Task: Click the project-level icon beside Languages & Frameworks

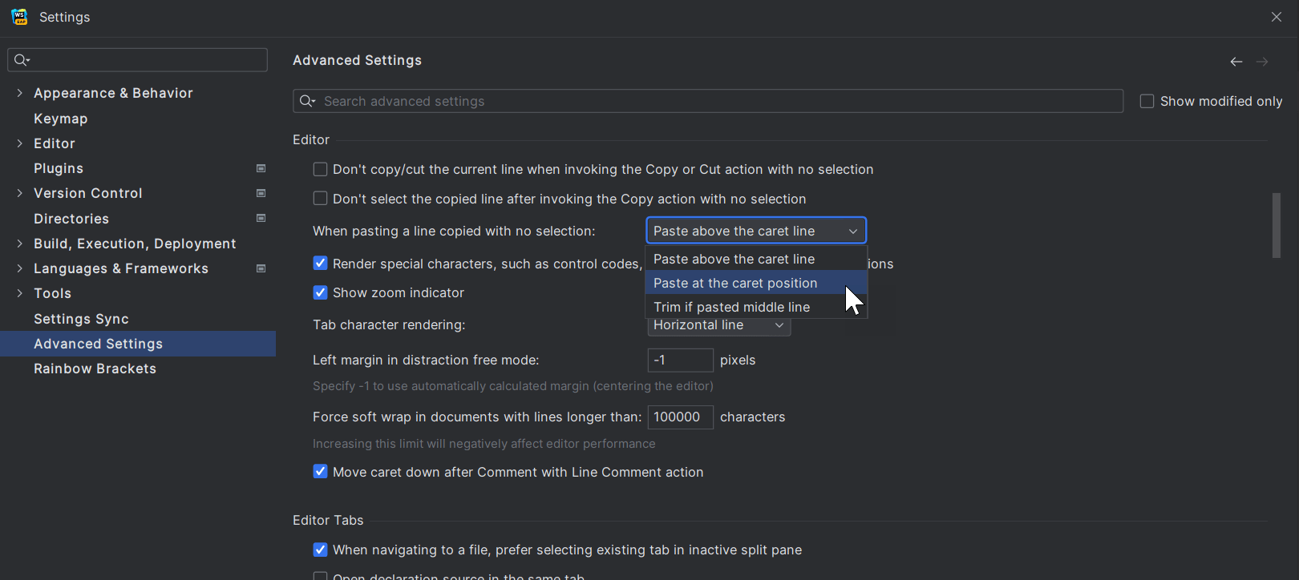Action: [x=261, y=268]
